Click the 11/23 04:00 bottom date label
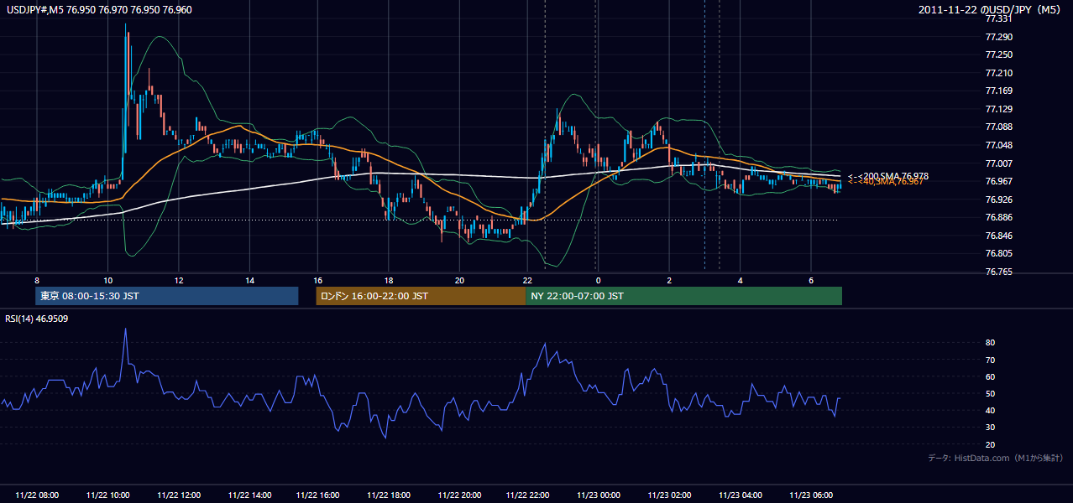Screen dimensions: 1073x503 [740, 495]
